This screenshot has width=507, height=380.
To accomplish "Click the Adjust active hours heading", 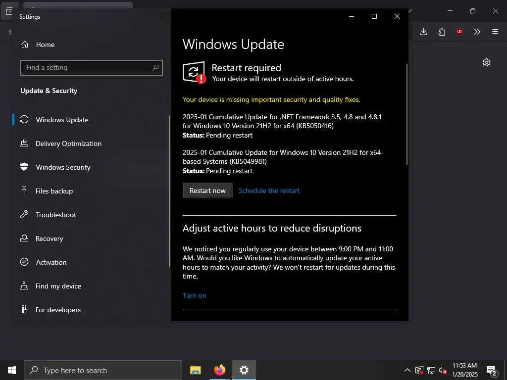I will click(272, 228).
